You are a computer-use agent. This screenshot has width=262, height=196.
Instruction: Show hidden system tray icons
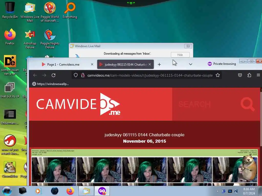coord(217,191)
